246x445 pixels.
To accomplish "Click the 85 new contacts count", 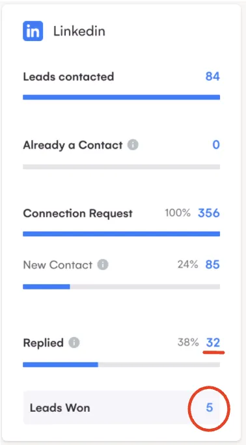I will [213, 265].
